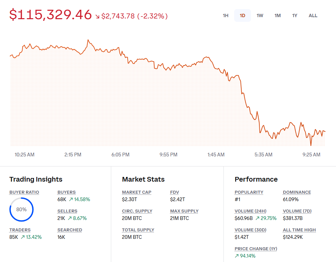View the Traders metric link
The image size is (336, 262).
20,230
